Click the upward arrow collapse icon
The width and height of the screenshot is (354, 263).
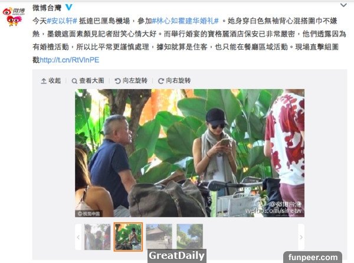tap(44, 81)
